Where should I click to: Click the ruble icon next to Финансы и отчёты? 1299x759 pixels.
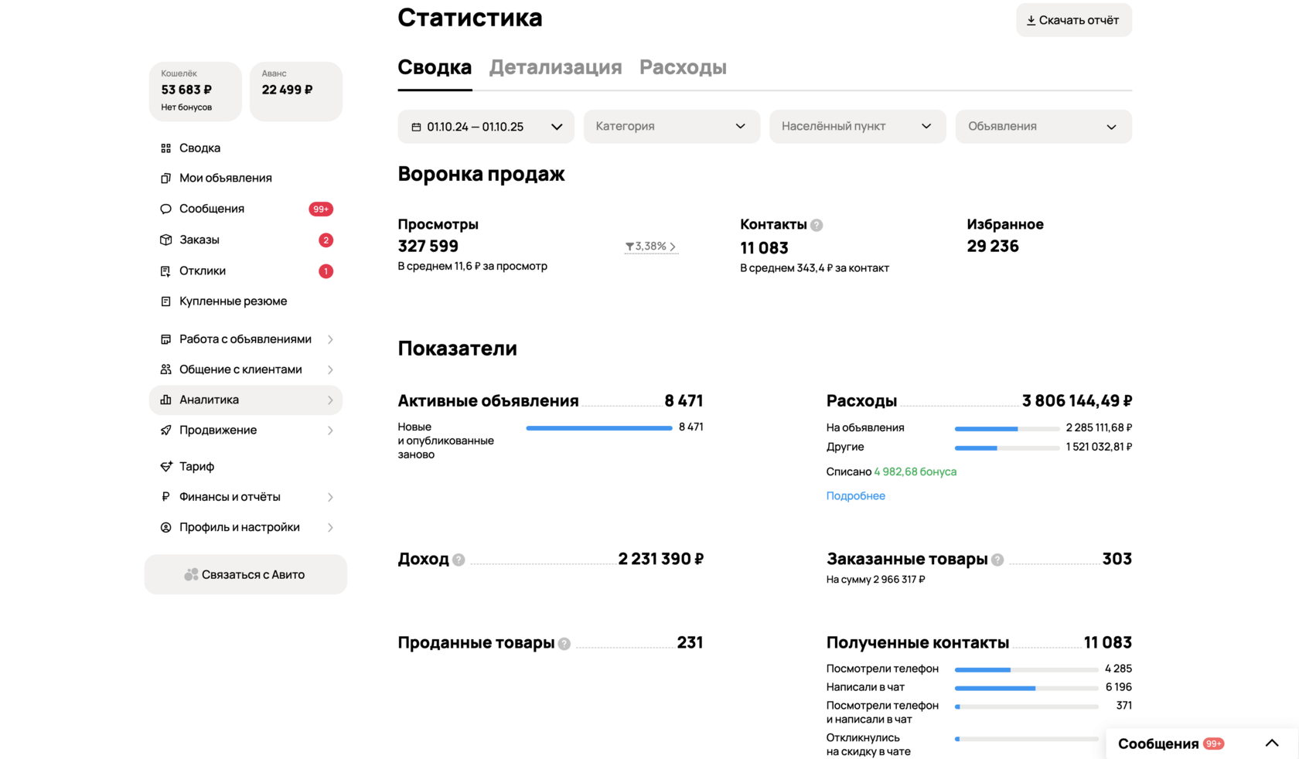[165, 496]
